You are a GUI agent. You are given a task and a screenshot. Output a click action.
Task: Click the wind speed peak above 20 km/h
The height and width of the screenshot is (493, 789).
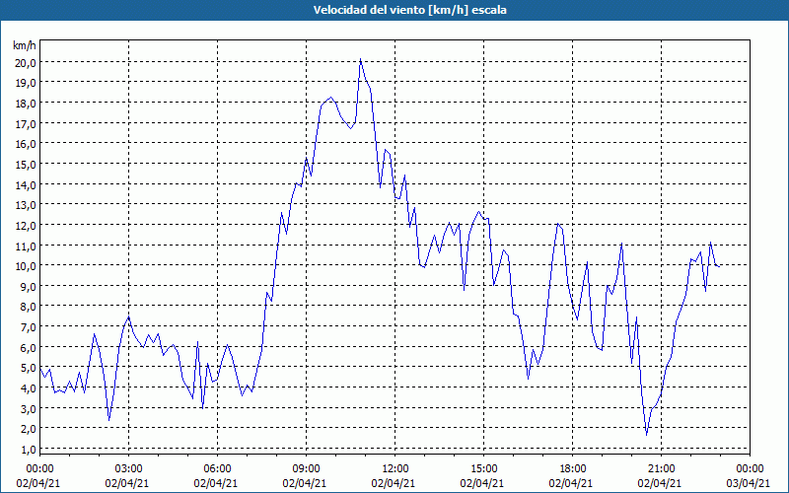coord(360,59)
